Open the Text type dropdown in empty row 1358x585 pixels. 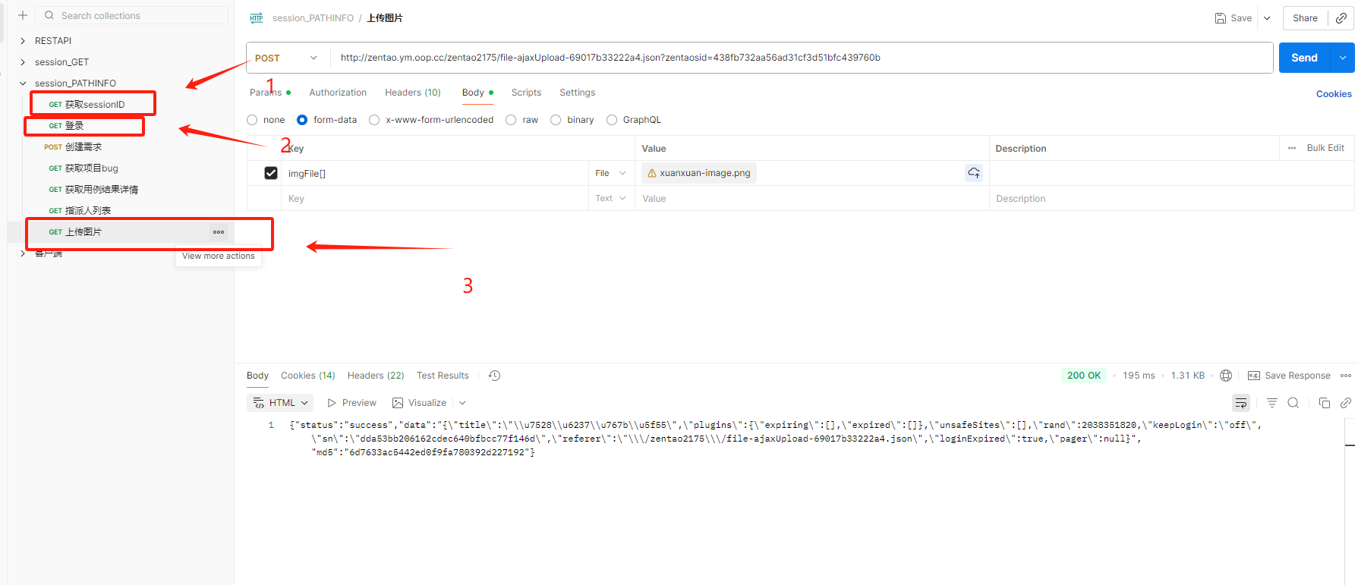[x=610, y=199]
